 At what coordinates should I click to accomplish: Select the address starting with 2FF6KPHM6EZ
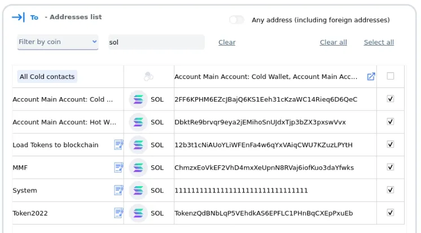266,99
